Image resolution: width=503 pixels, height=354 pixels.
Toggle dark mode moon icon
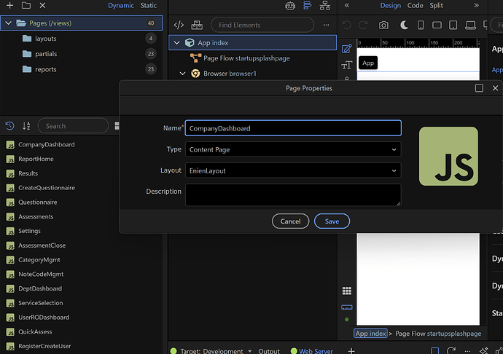[404, 25]
